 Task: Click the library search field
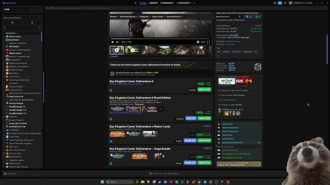coord(22,27)
